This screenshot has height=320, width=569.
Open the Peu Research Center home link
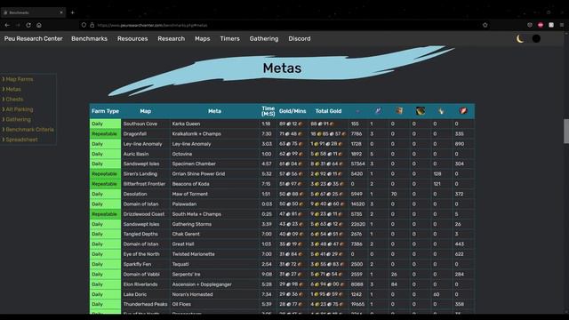[34, 38]
